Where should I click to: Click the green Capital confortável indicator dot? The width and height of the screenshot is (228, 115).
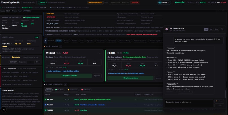(24, 17)
